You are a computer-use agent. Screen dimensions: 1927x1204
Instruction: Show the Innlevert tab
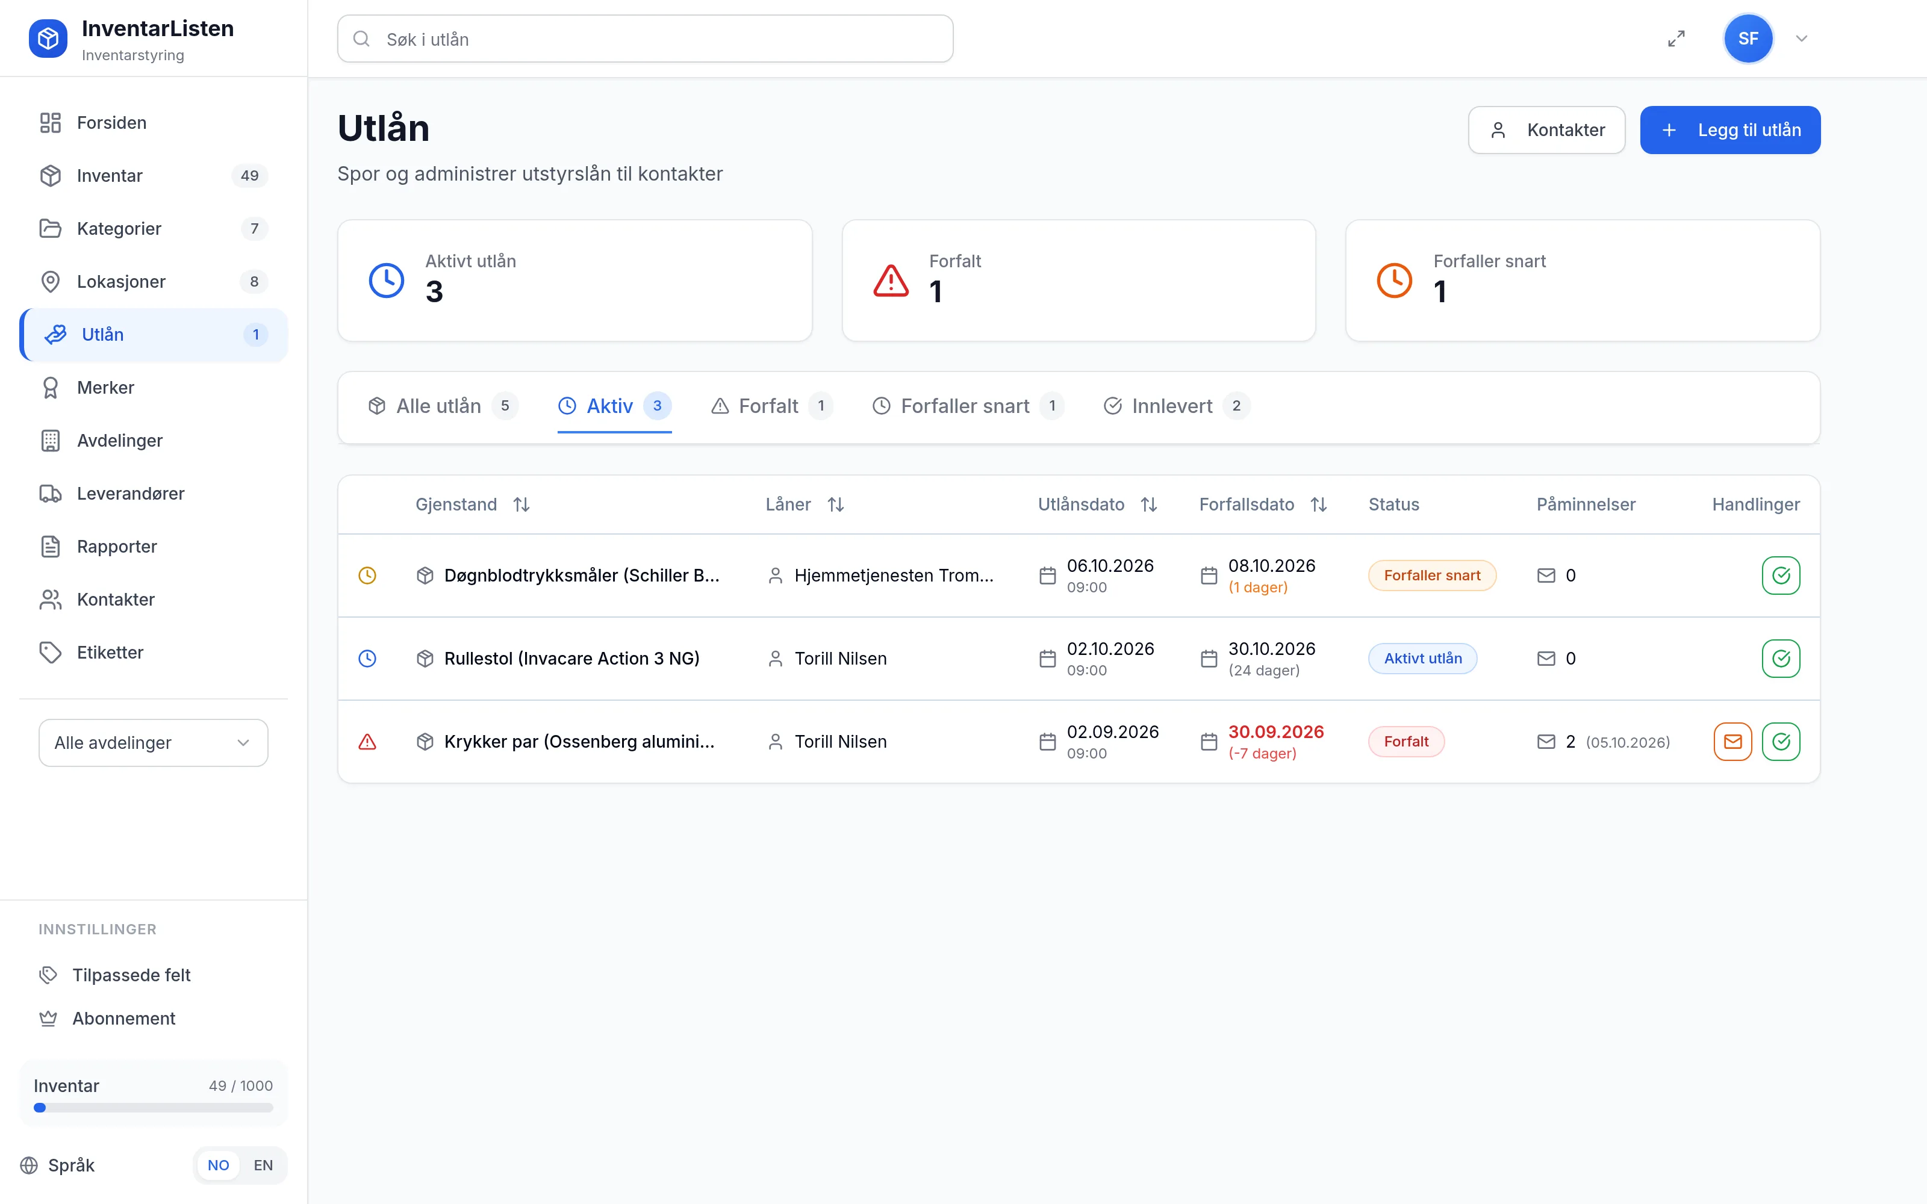1176,406
